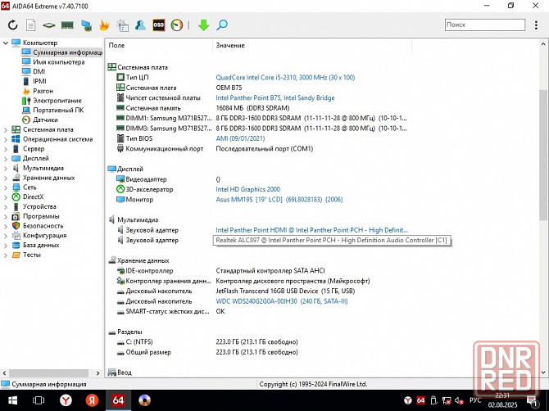Viewport: 549px width, 411px height.
Task: Click the vertical scrollbar up arrow
Action: tap(543, 44)
